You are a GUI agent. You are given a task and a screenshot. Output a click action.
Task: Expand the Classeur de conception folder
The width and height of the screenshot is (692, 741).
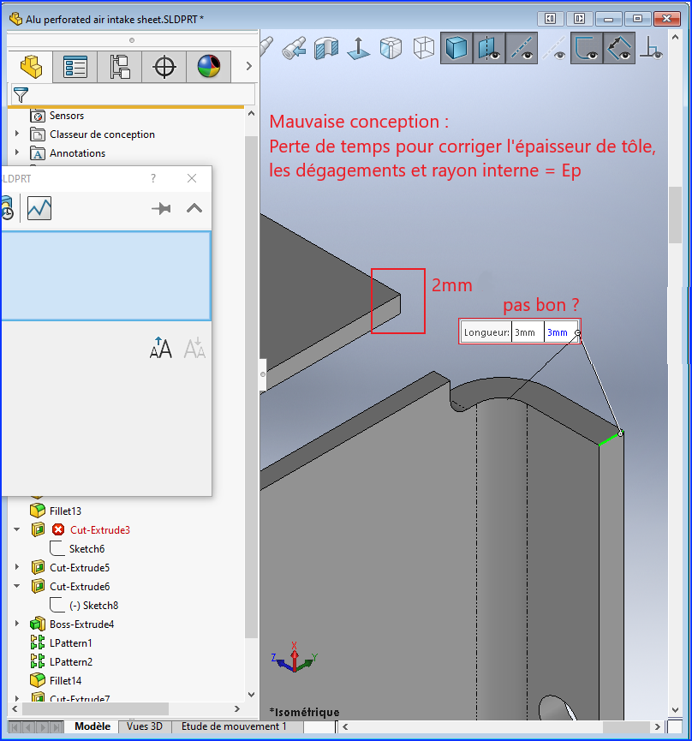coord(17,134)
